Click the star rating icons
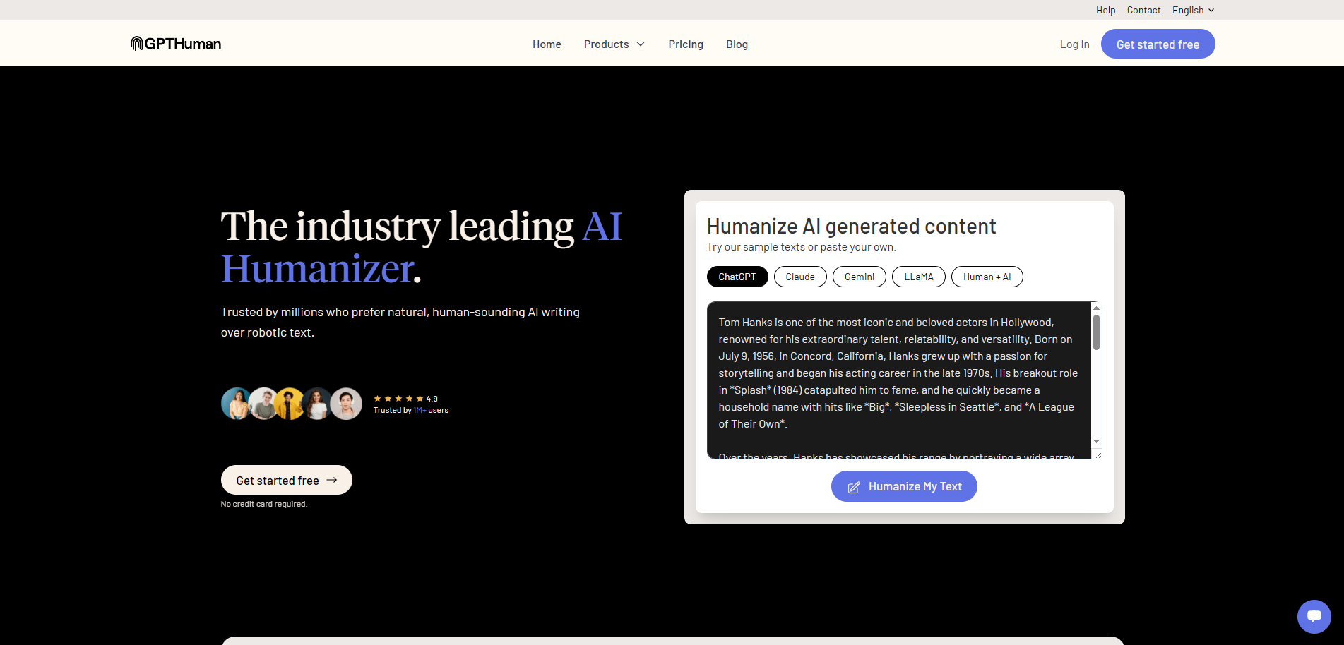This screenshot has height=645, width=1344. (398, 399)
